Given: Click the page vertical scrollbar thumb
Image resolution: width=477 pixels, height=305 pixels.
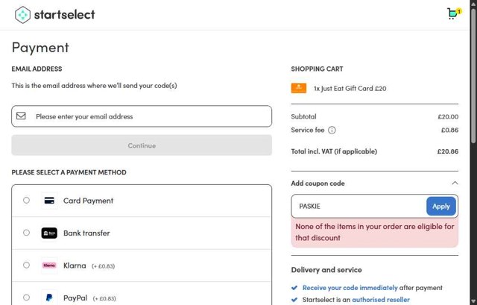Looking at the screenshot, I should (x=473, y=75).
